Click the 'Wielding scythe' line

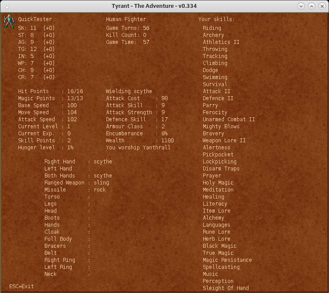pyautogui.click(x=129, y=91)
